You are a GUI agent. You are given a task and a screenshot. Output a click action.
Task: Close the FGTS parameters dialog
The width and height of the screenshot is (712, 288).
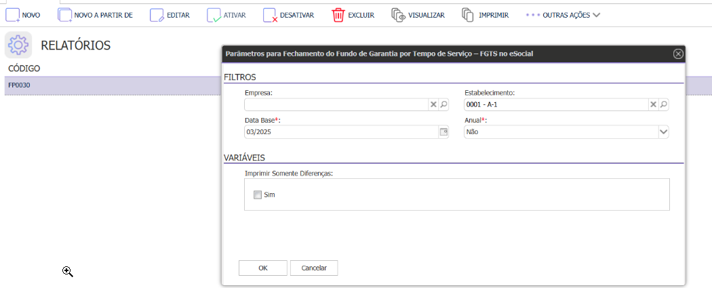[x=677, y=54]
